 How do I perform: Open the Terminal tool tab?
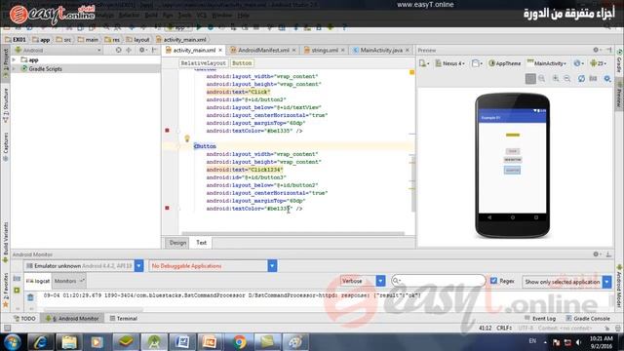[124, 319]
